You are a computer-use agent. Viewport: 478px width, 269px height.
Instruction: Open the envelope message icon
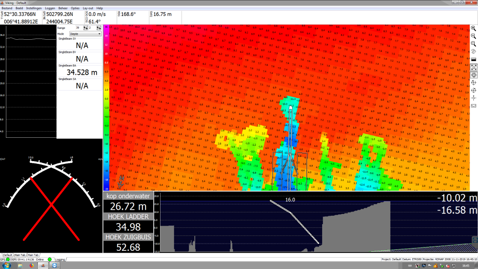[473, 106]
